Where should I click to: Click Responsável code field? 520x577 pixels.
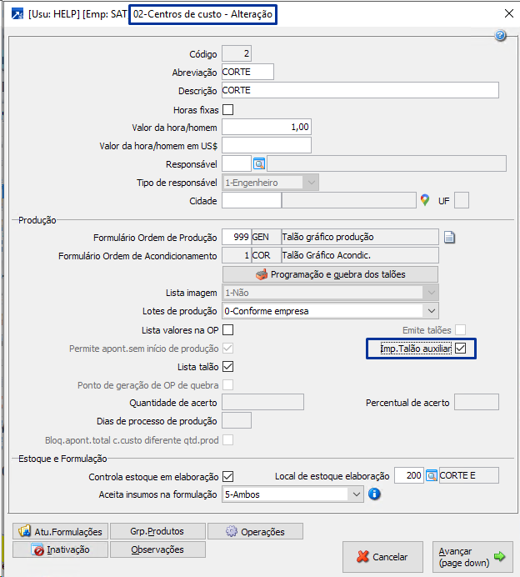tap(237, 163)
